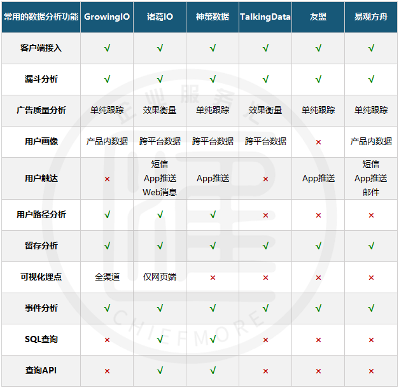
Task: Click the 用户触达 row label
Action: tap(41, 178)
